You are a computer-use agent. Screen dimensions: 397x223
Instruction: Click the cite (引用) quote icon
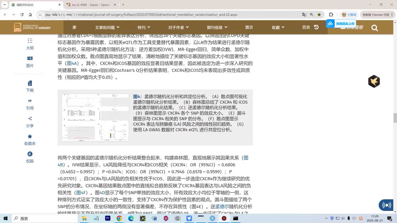pyautogui.click(x=30, y=104)
